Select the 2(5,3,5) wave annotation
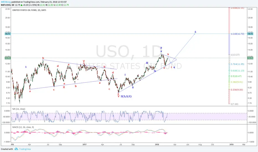The width and height of the screenshot is (258, 152). pos(126,96)
